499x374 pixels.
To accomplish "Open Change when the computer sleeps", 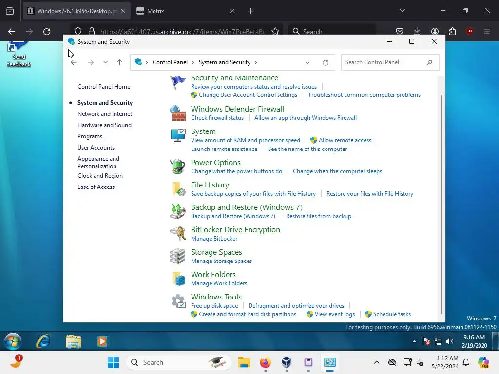I will [x=337, y=171].
